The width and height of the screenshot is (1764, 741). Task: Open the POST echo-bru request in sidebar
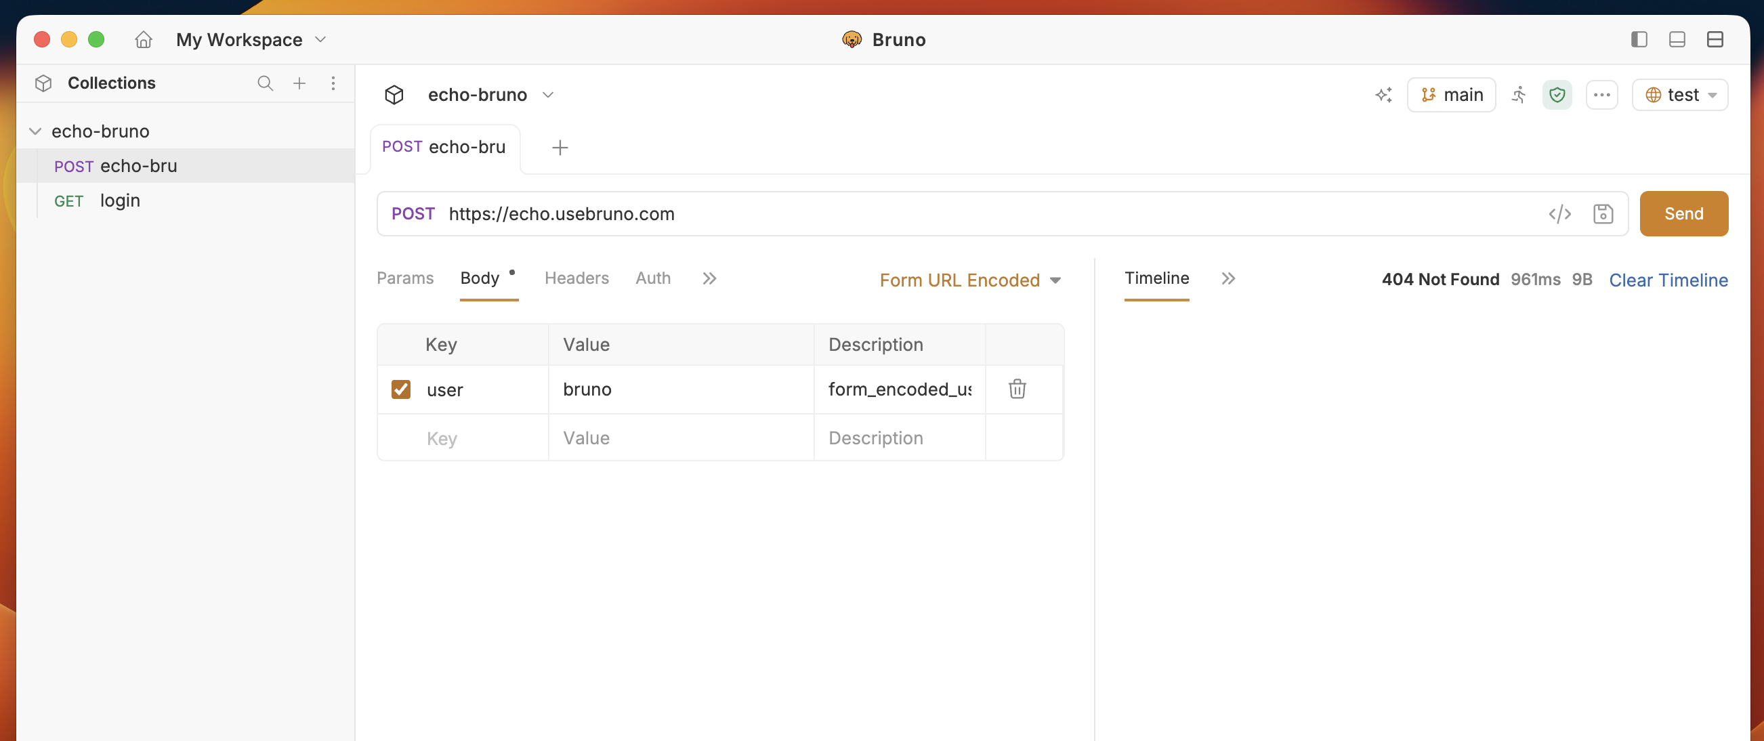click(x=186, y=166)
